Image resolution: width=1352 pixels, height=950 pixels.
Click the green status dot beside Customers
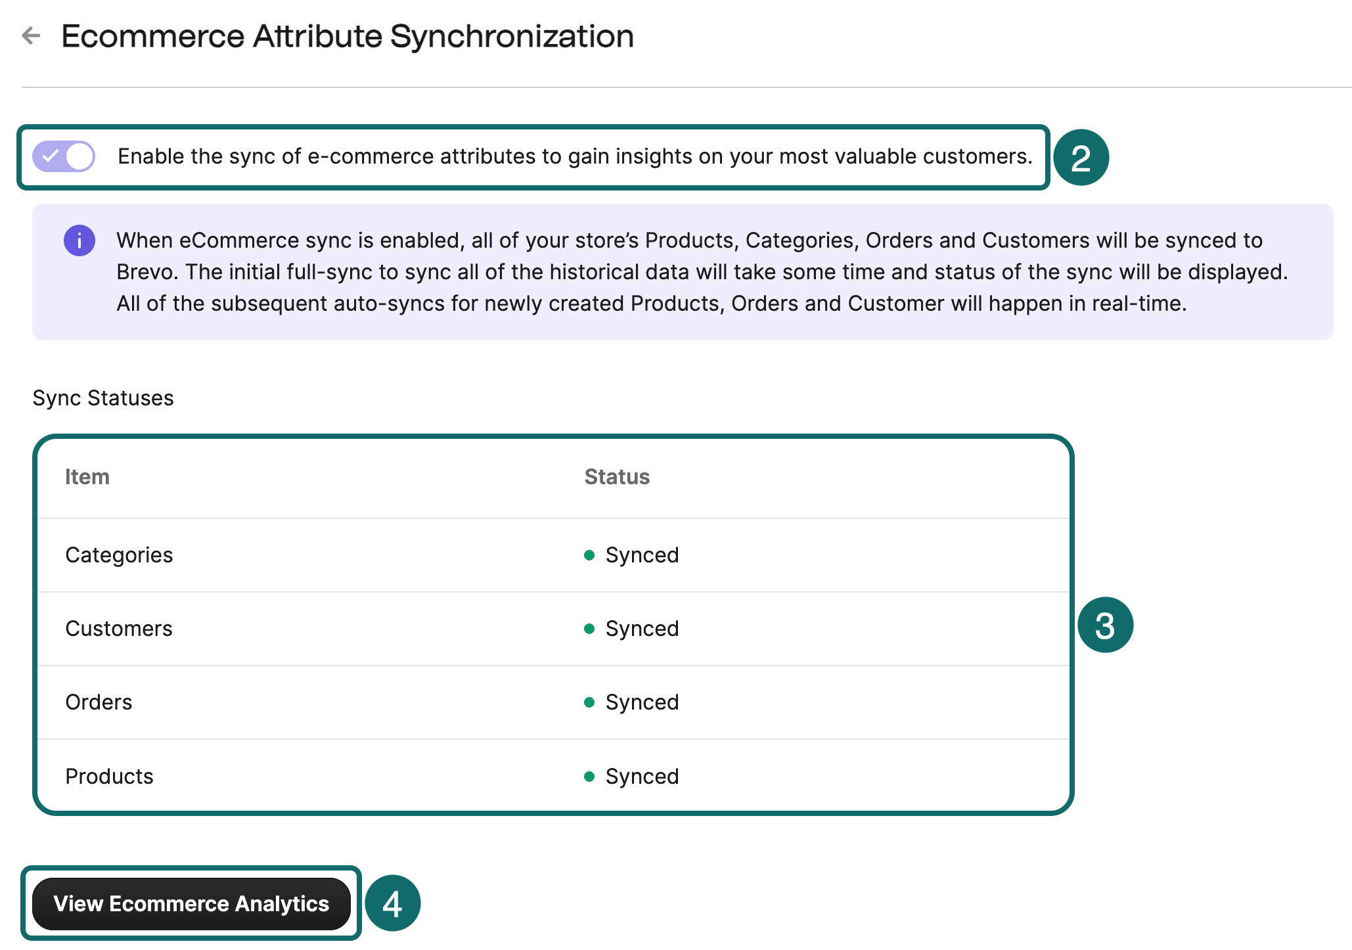(589, 629)
